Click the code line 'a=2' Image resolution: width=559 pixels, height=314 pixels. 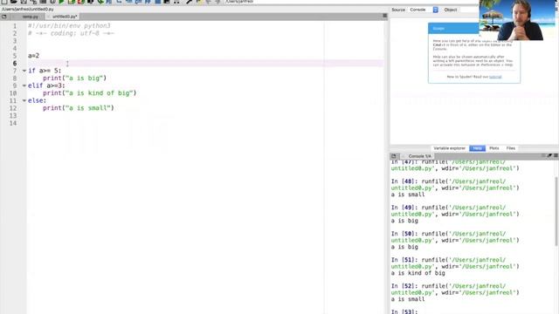33,56
